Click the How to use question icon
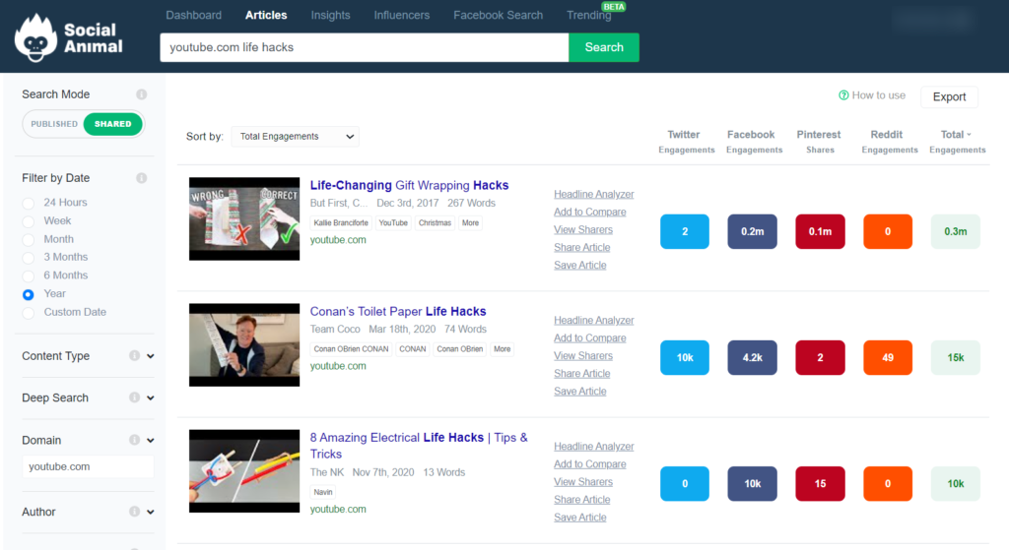 point(843,95)
